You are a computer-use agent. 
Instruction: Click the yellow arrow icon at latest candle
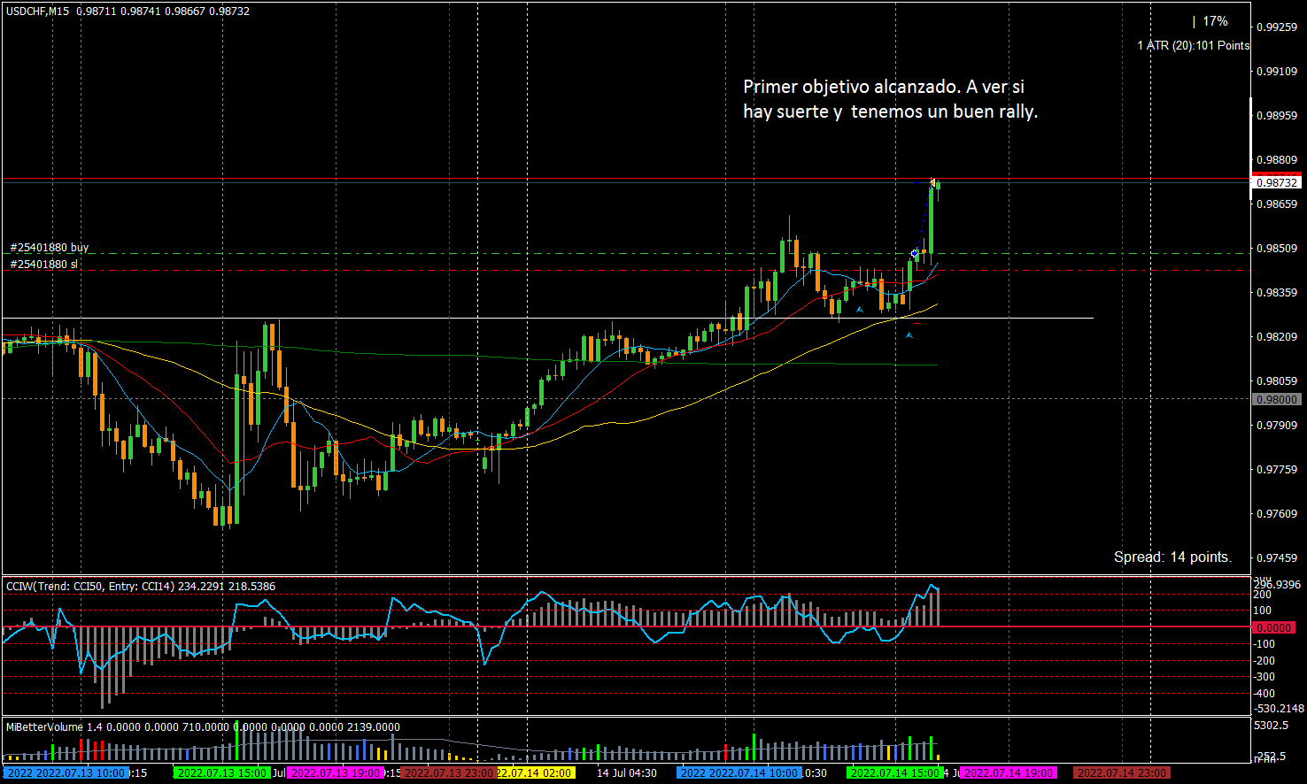point(933,182)
